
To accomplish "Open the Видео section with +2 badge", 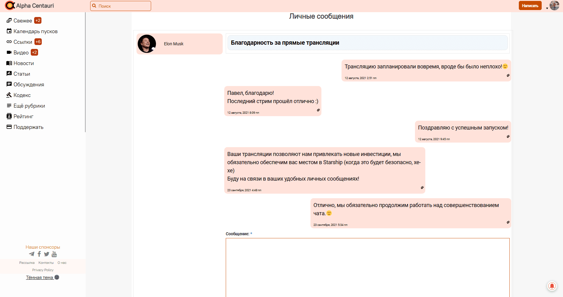I will (x=21, y=53).
